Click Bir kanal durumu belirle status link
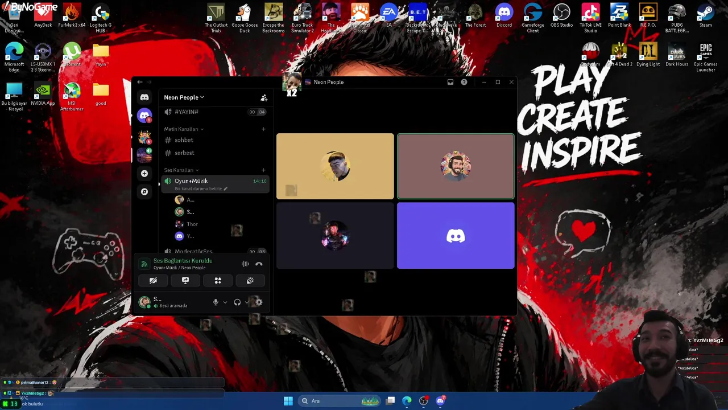 click(x=200, y=188)
